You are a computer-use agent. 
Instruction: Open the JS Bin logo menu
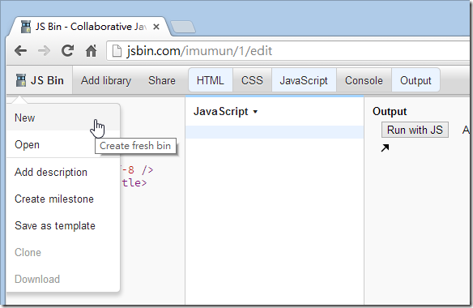tap(40, 80)
